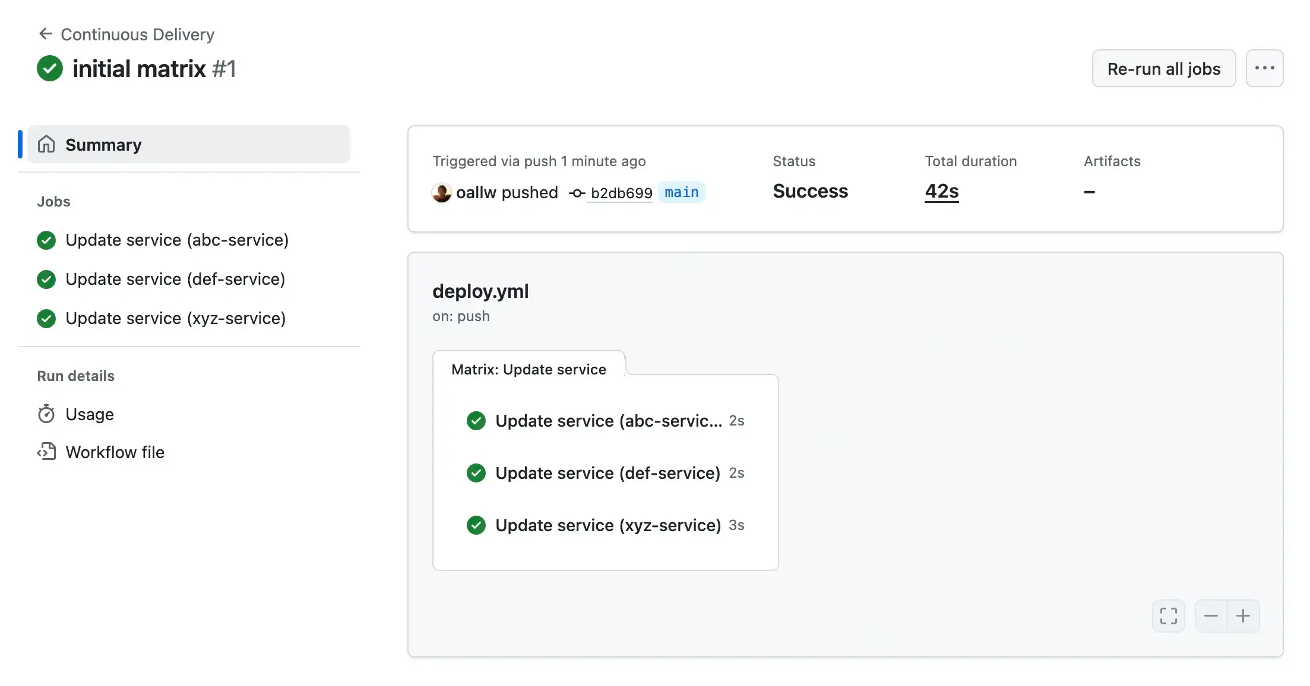The height and width of the screenshot is (686, 1310).
Task: Click the fullscreen graph icon
Action: pos(1168,616)
